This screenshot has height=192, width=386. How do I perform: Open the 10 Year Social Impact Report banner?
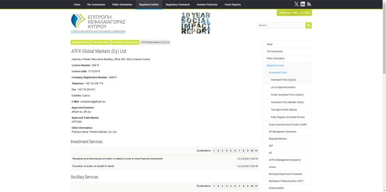[x=196, y=23]
